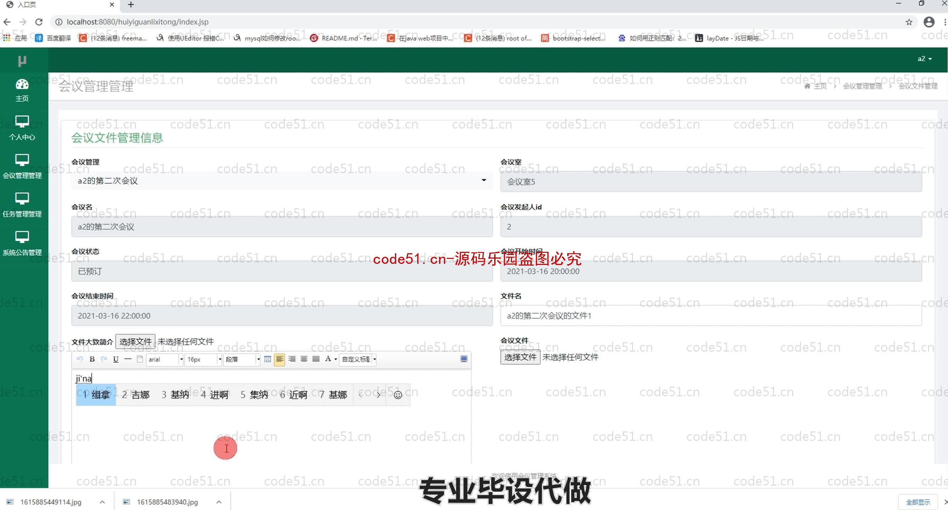The height and width of the screenshot is (510, 948).
Task: Reload the page with the browser refresh button
Action: click(39, 22)
